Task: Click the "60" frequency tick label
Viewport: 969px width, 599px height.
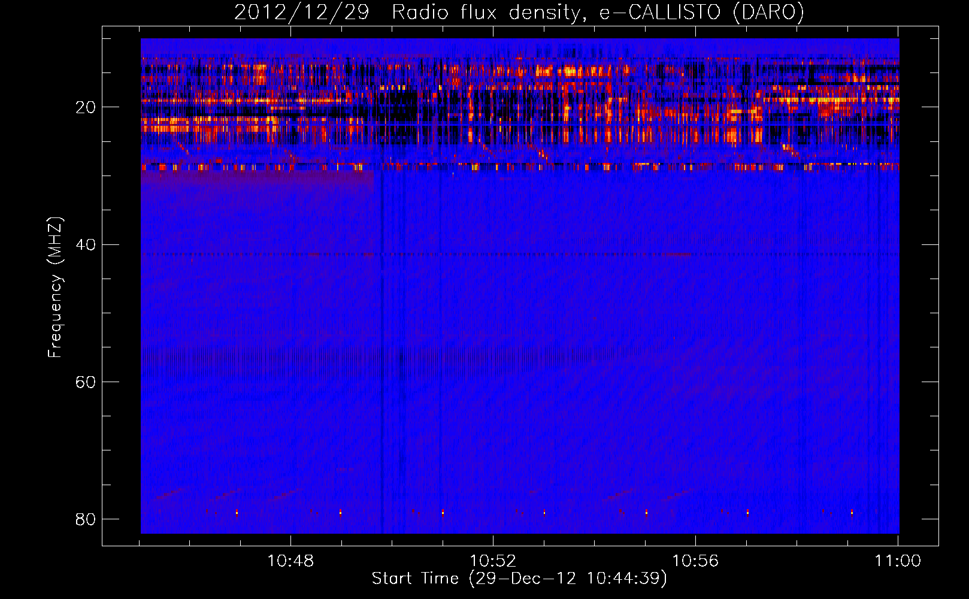Action: [86, 382]
